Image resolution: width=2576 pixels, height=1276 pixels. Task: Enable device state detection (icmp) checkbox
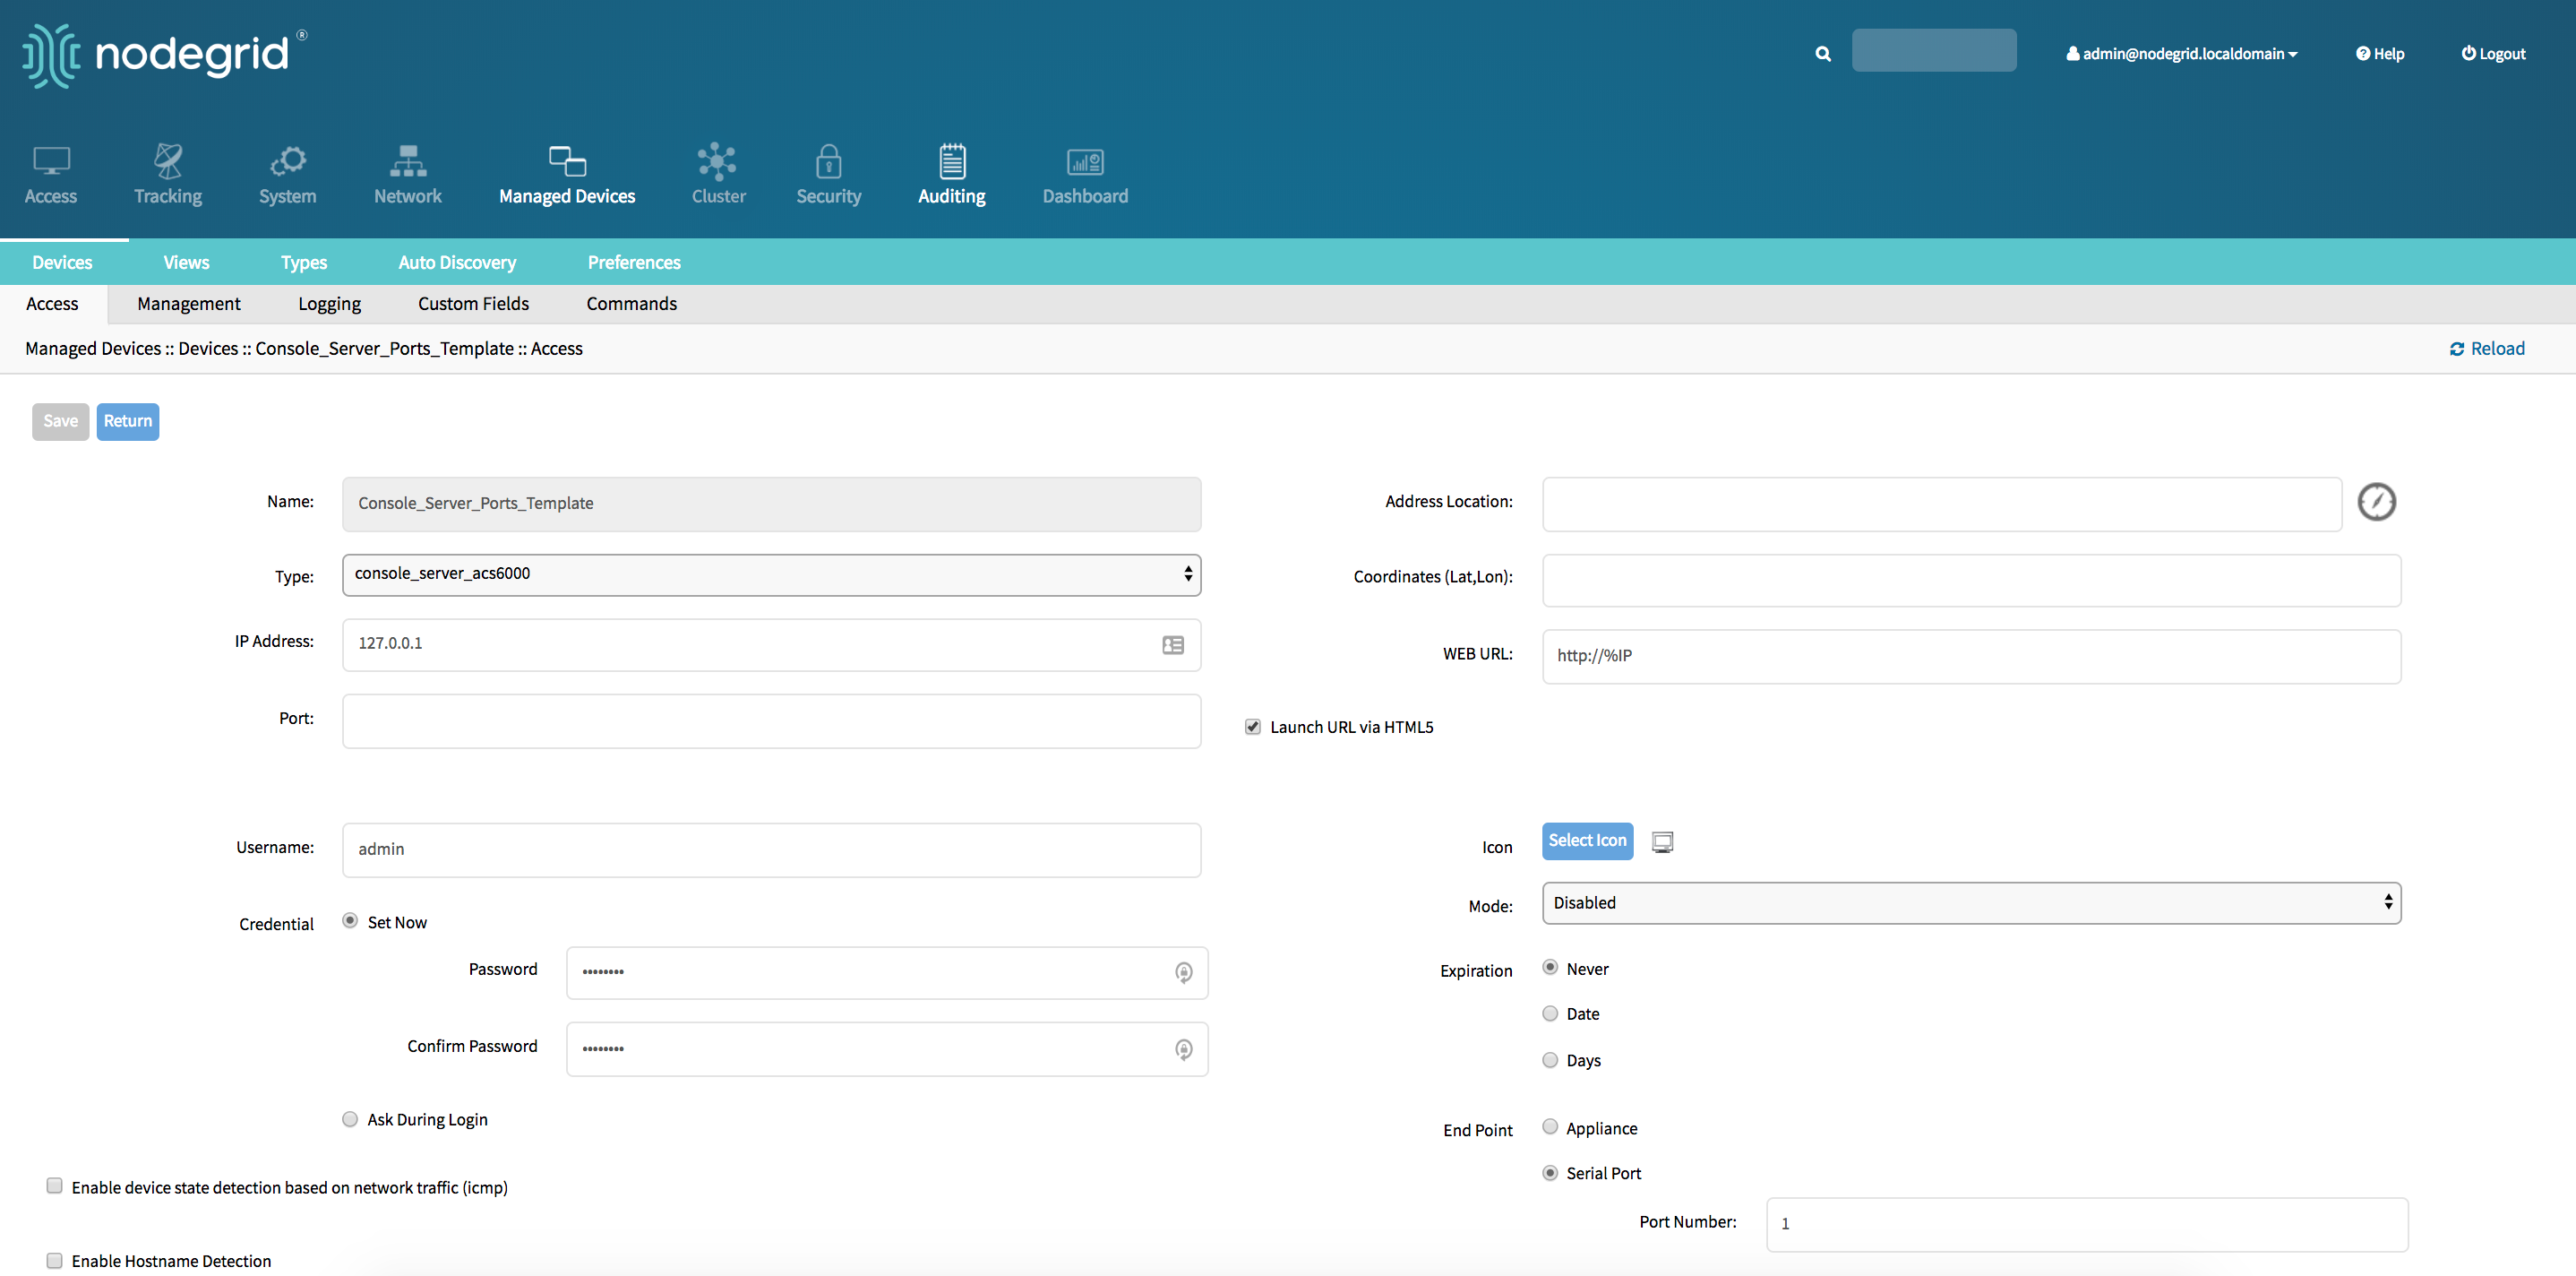pyautogui.click(x=55, y=1185)
